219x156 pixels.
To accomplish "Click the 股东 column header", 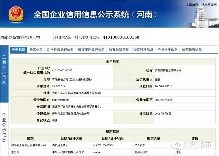I will point(30,138).
